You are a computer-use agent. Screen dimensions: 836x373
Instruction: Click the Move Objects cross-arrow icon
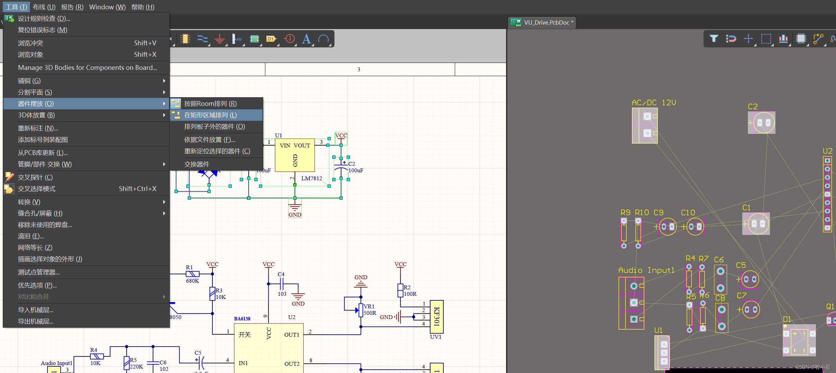(x=748, y=38)
